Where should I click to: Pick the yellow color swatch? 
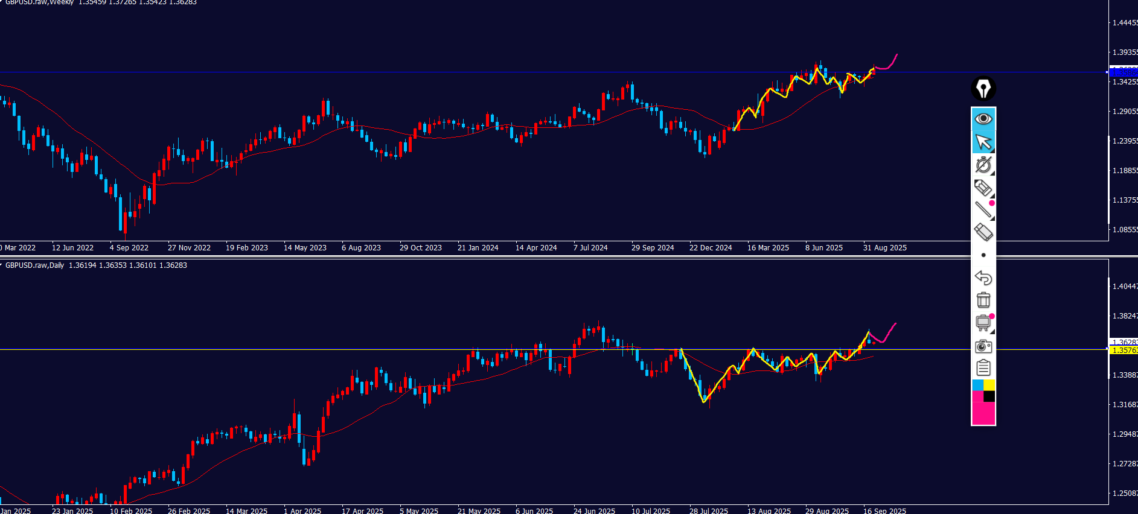point(989,385)
